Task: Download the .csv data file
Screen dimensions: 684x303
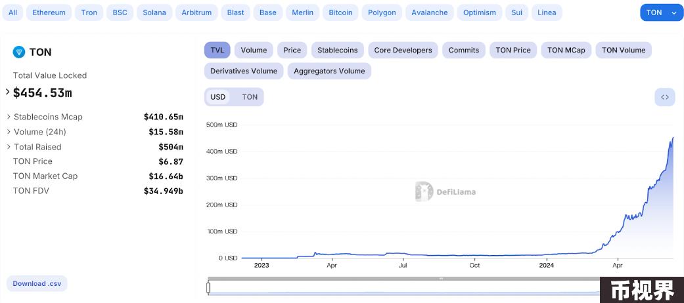Action: point(37,284)
